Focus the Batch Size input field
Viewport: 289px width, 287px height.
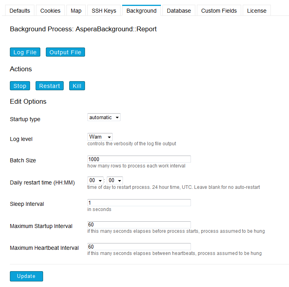139,159
